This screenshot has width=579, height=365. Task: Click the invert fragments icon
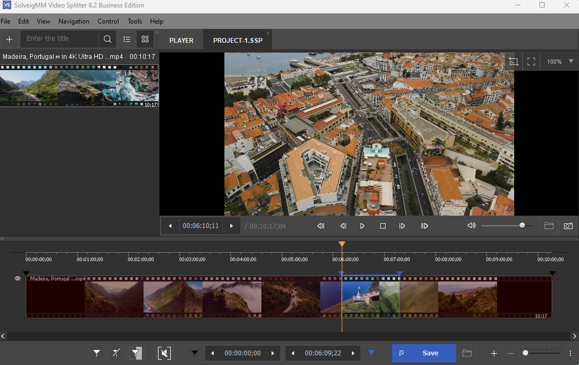tap(136, 353)
